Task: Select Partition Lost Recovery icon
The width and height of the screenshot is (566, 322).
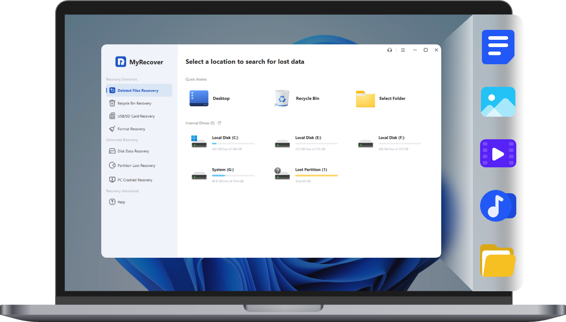Action: tap(113, 166)
